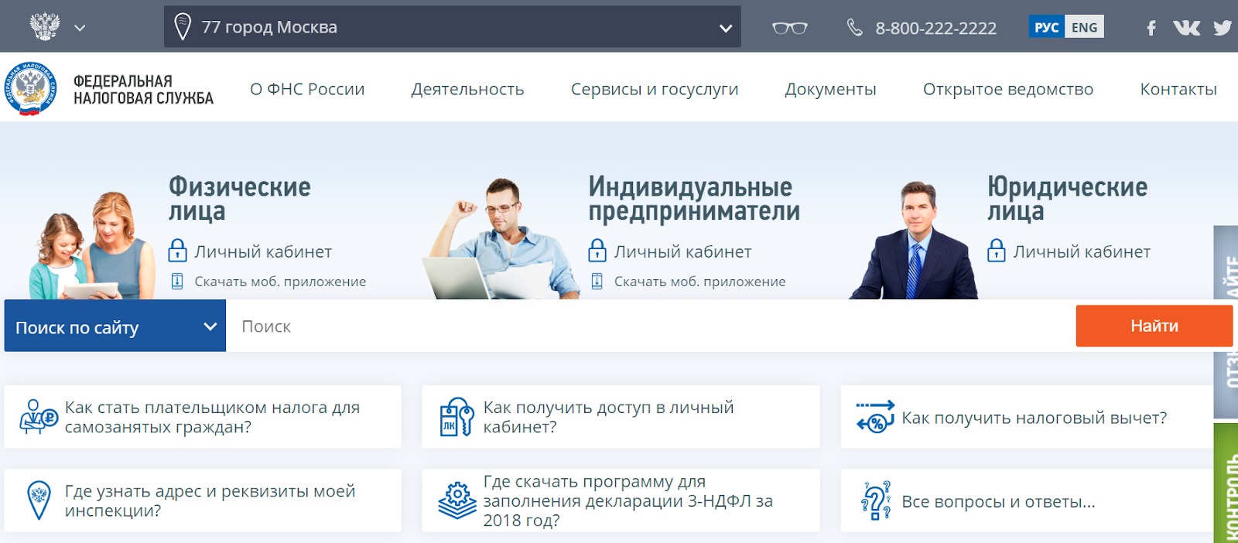Click the location pin icon
The width and height of the screenshot is (1238, 543).
183,26
